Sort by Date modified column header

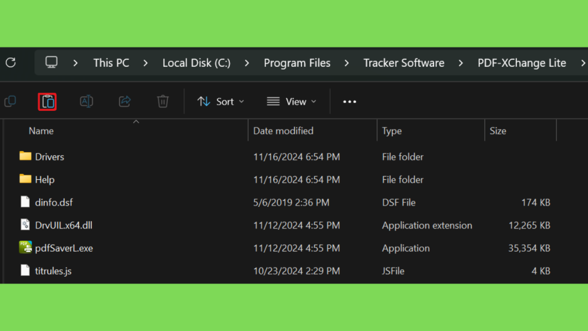coord(283,130)
